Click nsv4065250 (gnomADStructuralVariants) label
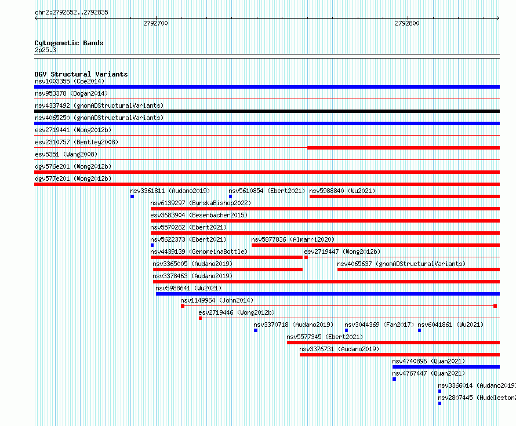Screen dimensions: 516x426 tap(99, 118)
